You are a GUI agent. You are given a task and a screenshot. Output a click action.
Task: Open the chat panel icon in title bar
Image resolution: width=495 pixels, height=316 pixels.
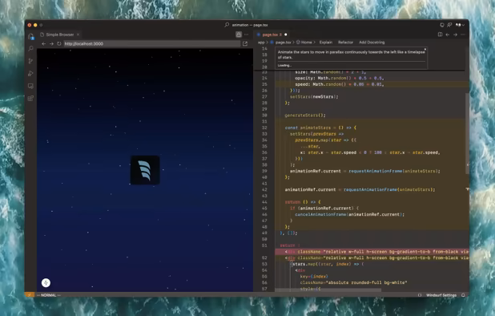pyautogui.click(x=449, y=25)
